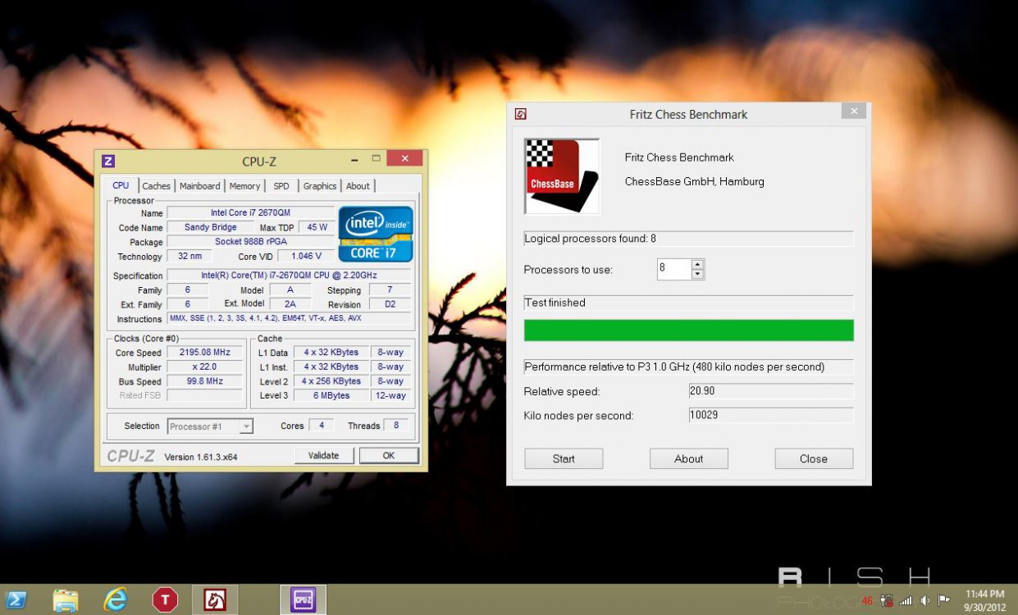Click the ChessBase logo image
The image size is (1018, 615).
pos(562,176)
